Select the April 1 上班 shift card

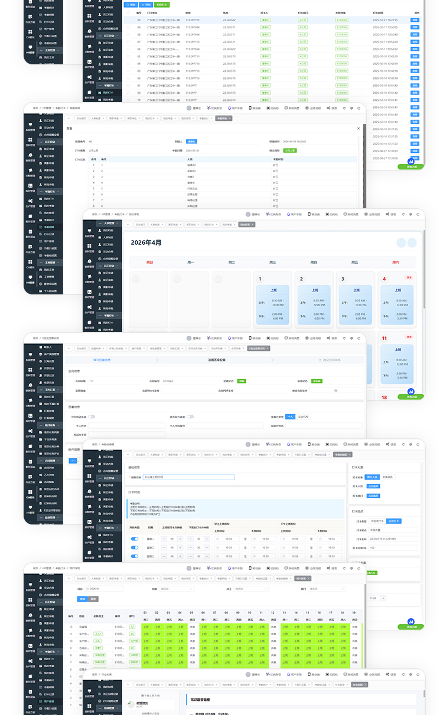[x=273, y=306]
